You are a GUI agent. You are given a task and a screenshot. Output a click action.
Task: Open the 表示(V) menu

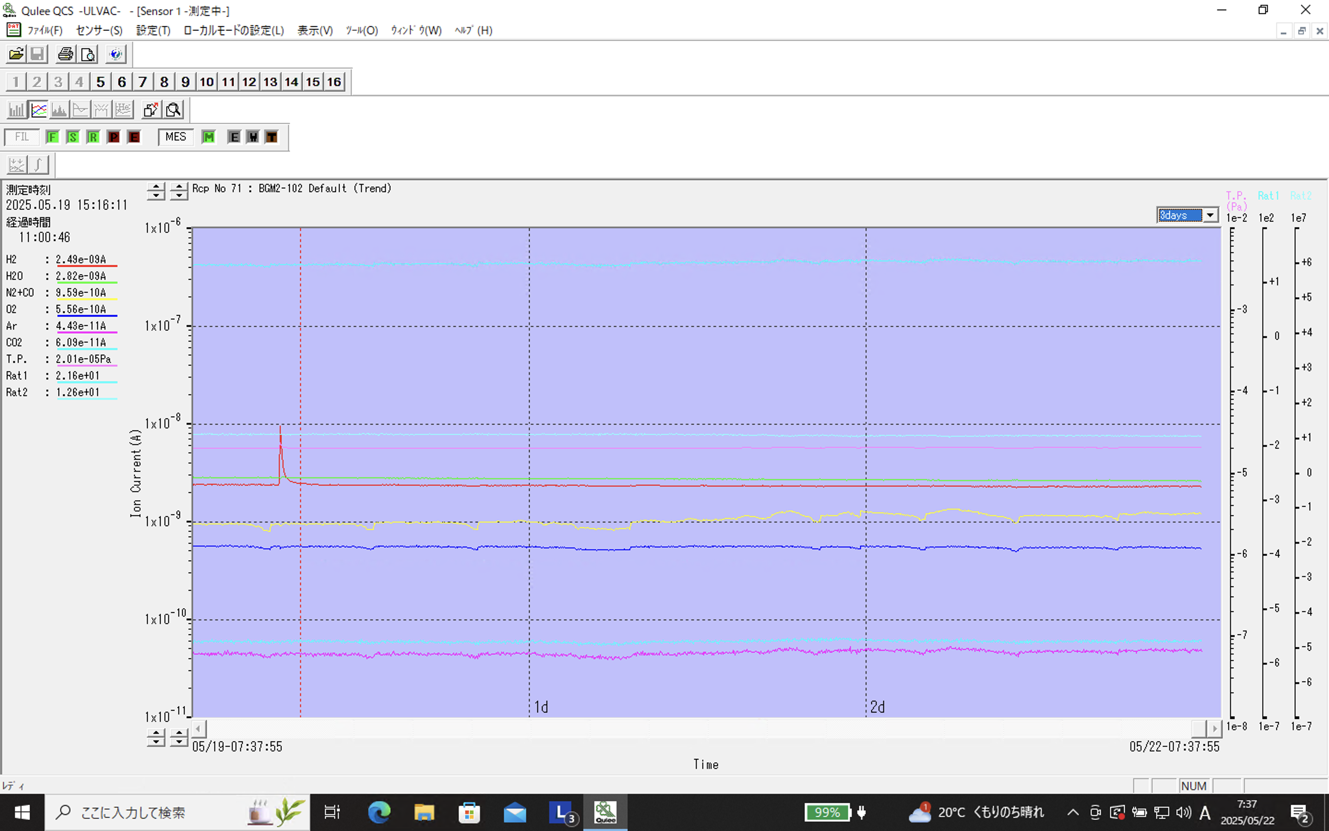pyautogui.click(x=315, y=30)
